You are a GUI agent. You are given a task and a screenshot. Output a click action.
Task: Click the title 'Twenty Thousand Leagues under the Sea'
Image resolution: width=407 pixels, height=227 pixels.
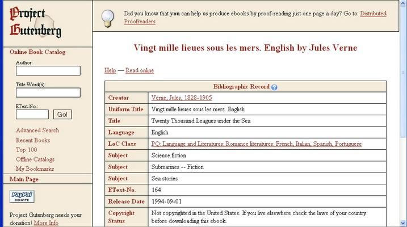pyautogui.click(x=201, y=121)
